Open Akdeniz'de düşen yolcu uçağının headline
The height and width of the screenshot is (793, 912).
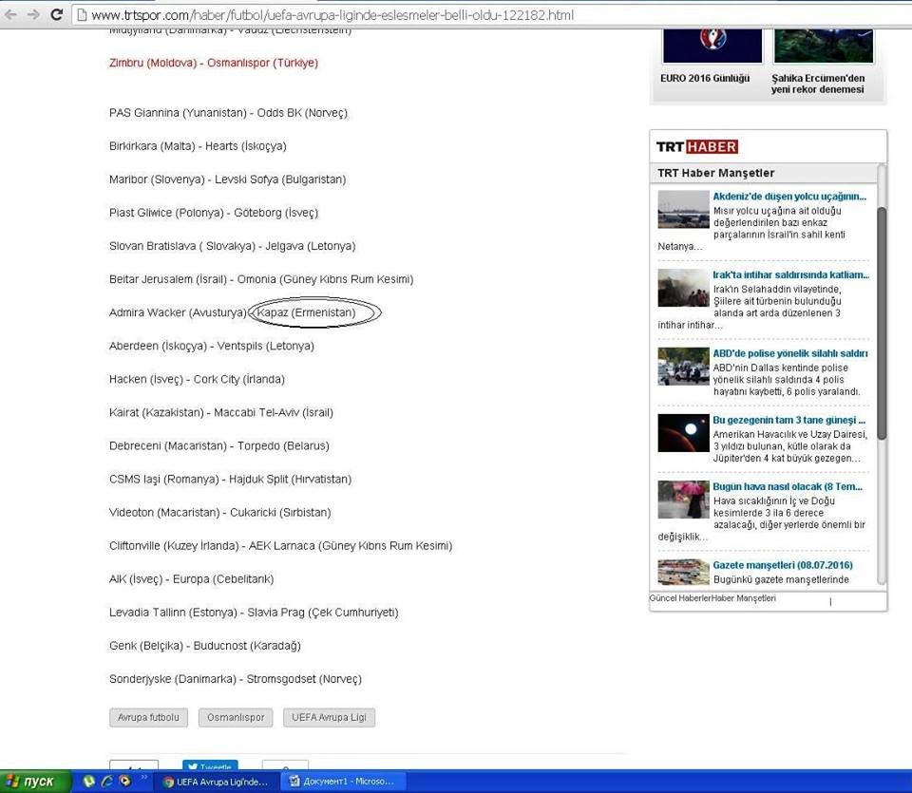pos(789,197)
